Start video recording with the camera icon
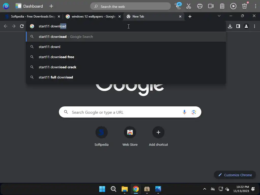Image resolution: width=260 pixels, height=195 pixels. click(x=211, y=6)
